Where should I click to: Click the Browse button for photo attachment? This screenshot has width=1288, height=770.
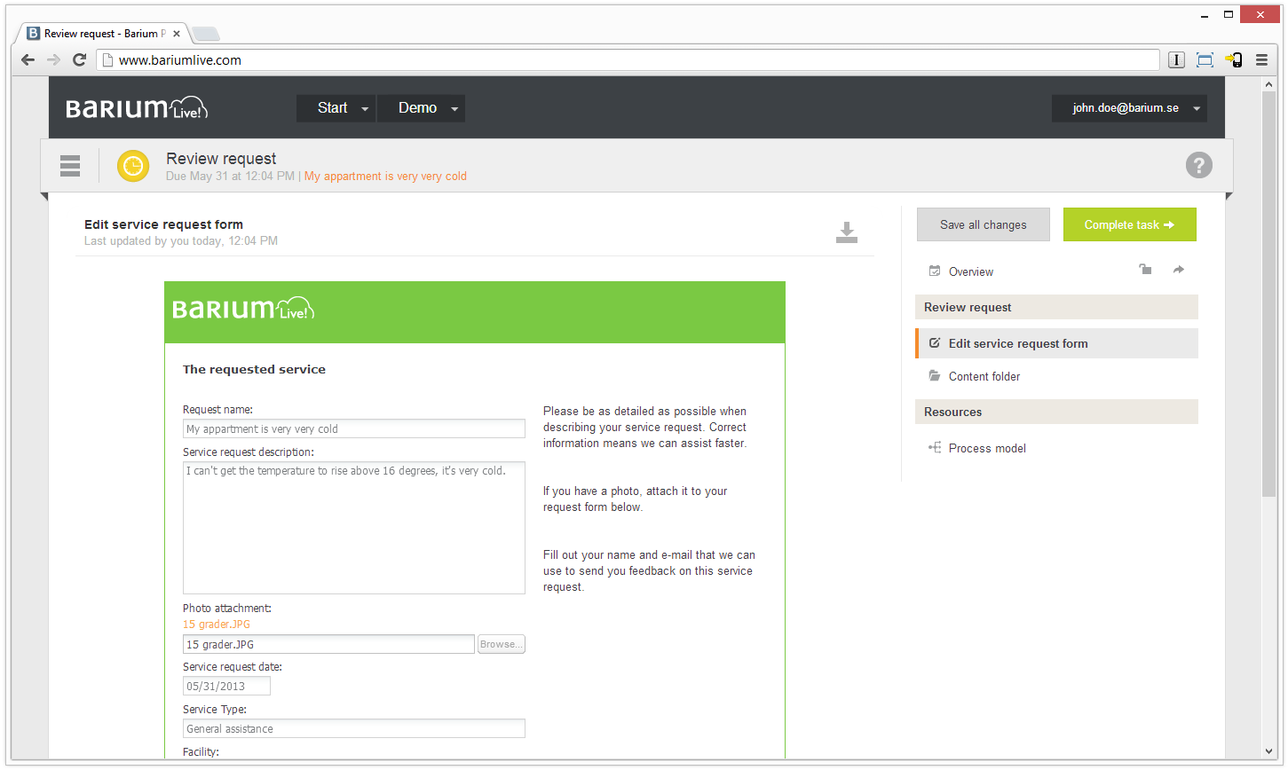(502, 644)
